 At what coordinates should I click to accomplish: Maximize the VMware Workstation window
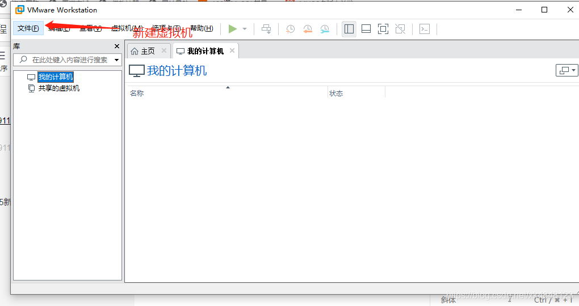(544, 10)
